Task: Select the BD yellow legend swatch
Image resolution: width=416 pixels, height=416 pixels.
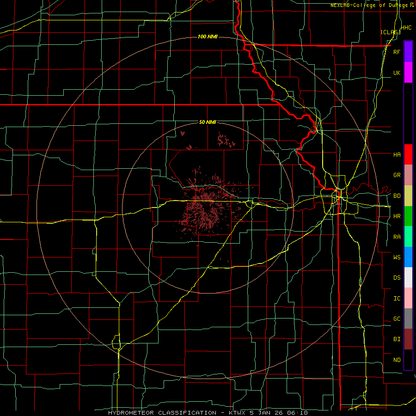Action: click(x=408, y=196)
